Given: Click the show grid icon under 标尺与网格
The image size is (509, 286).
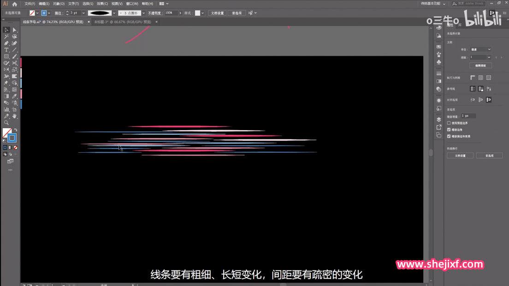Looking at the screenshot, I should (x=480, y=77).
